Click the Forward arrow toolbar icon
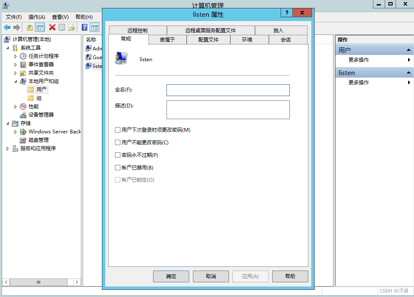The image size is (414, 297). pyautogui.click(x=17, y=27)
